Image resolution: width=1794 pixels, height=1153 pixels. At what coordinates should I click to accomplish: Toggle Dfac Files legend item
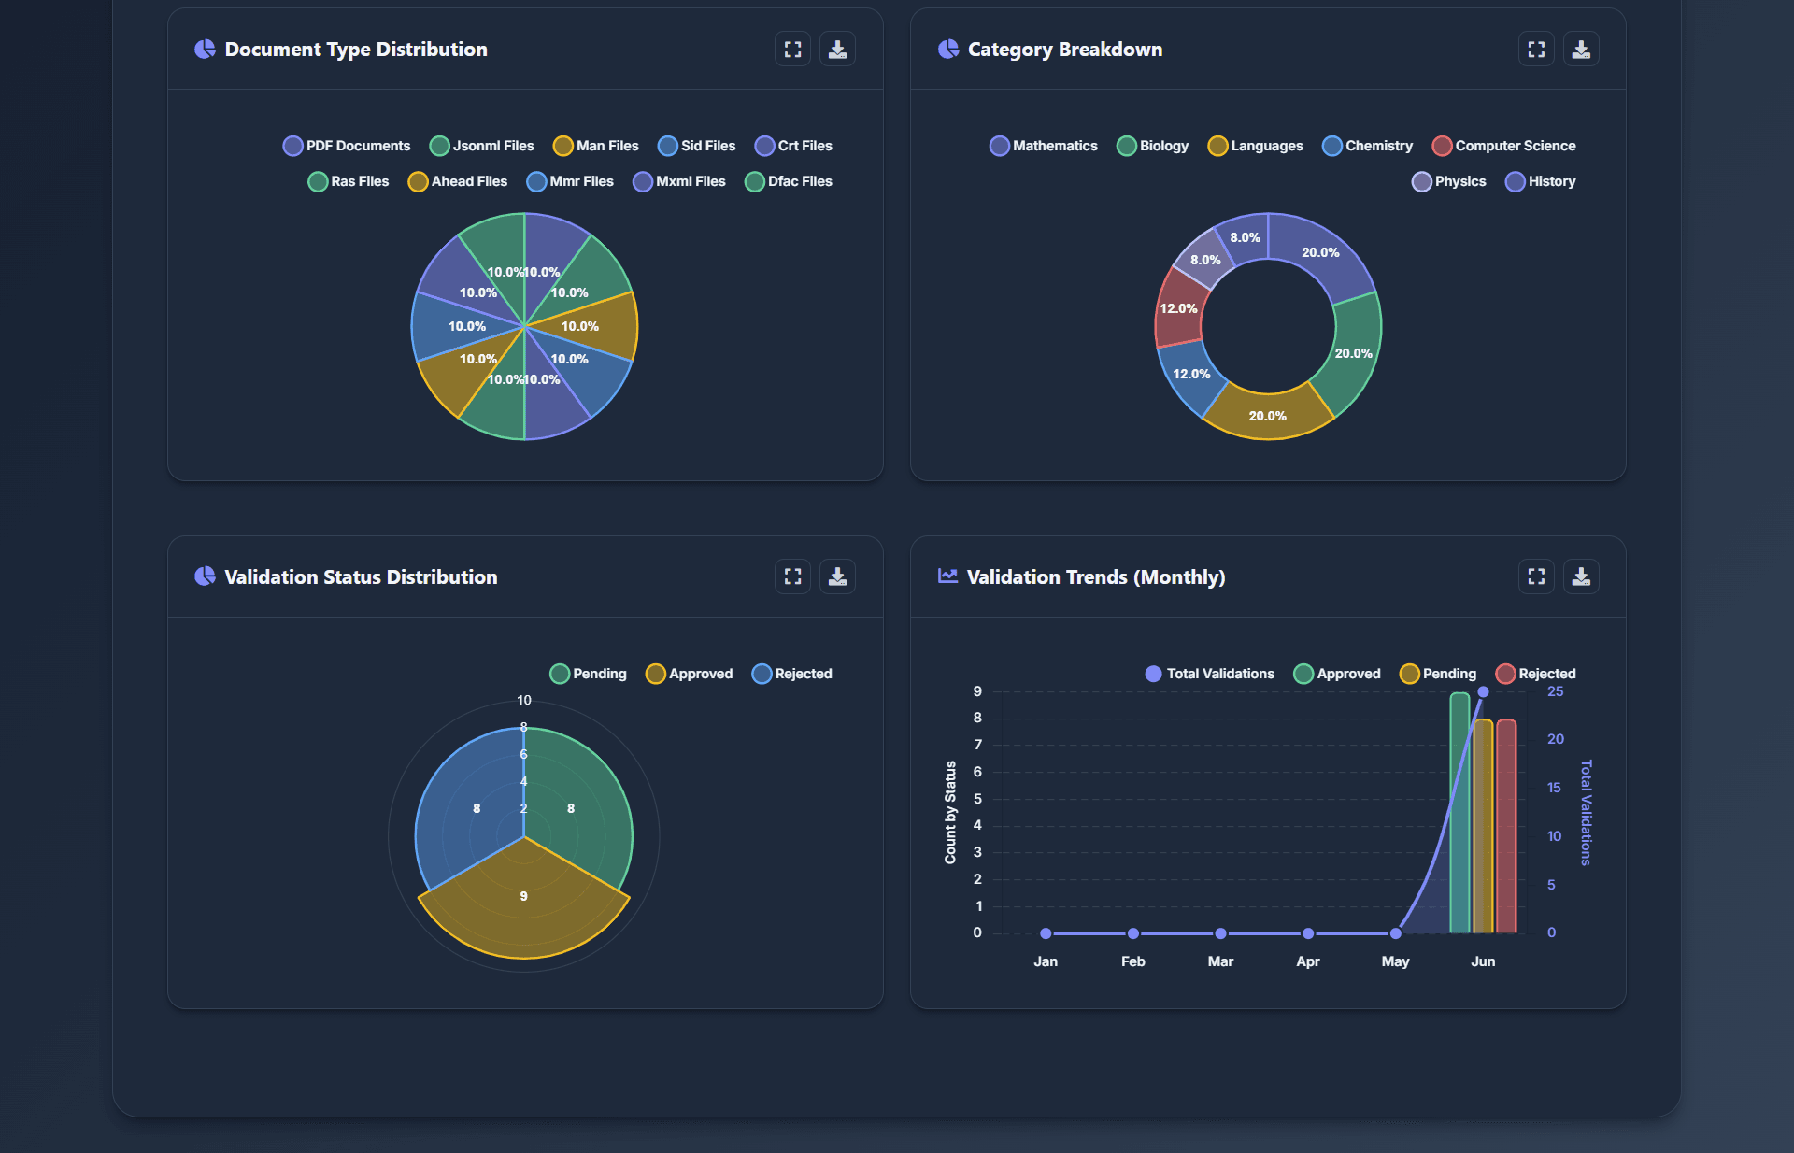pyautogui.click(x=789, y=181)
